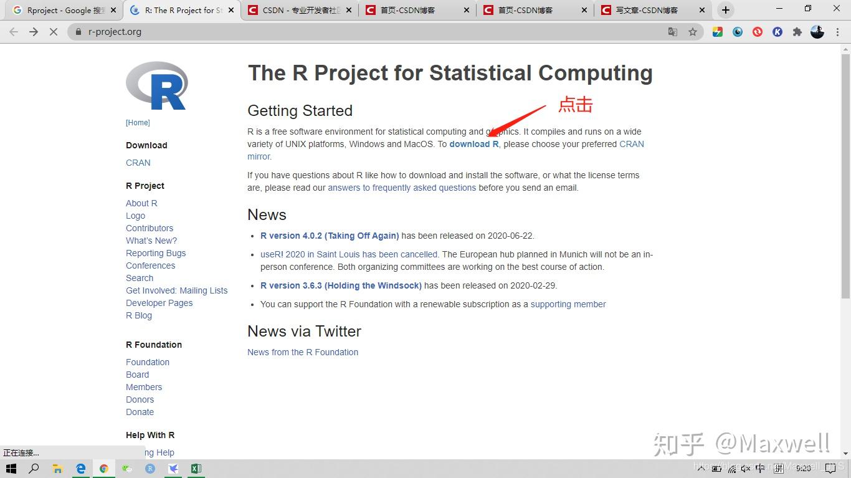Open WeChat from the taskbar
Image resolution: width=851 pixels, height=478 pixels.
point(127,469)
